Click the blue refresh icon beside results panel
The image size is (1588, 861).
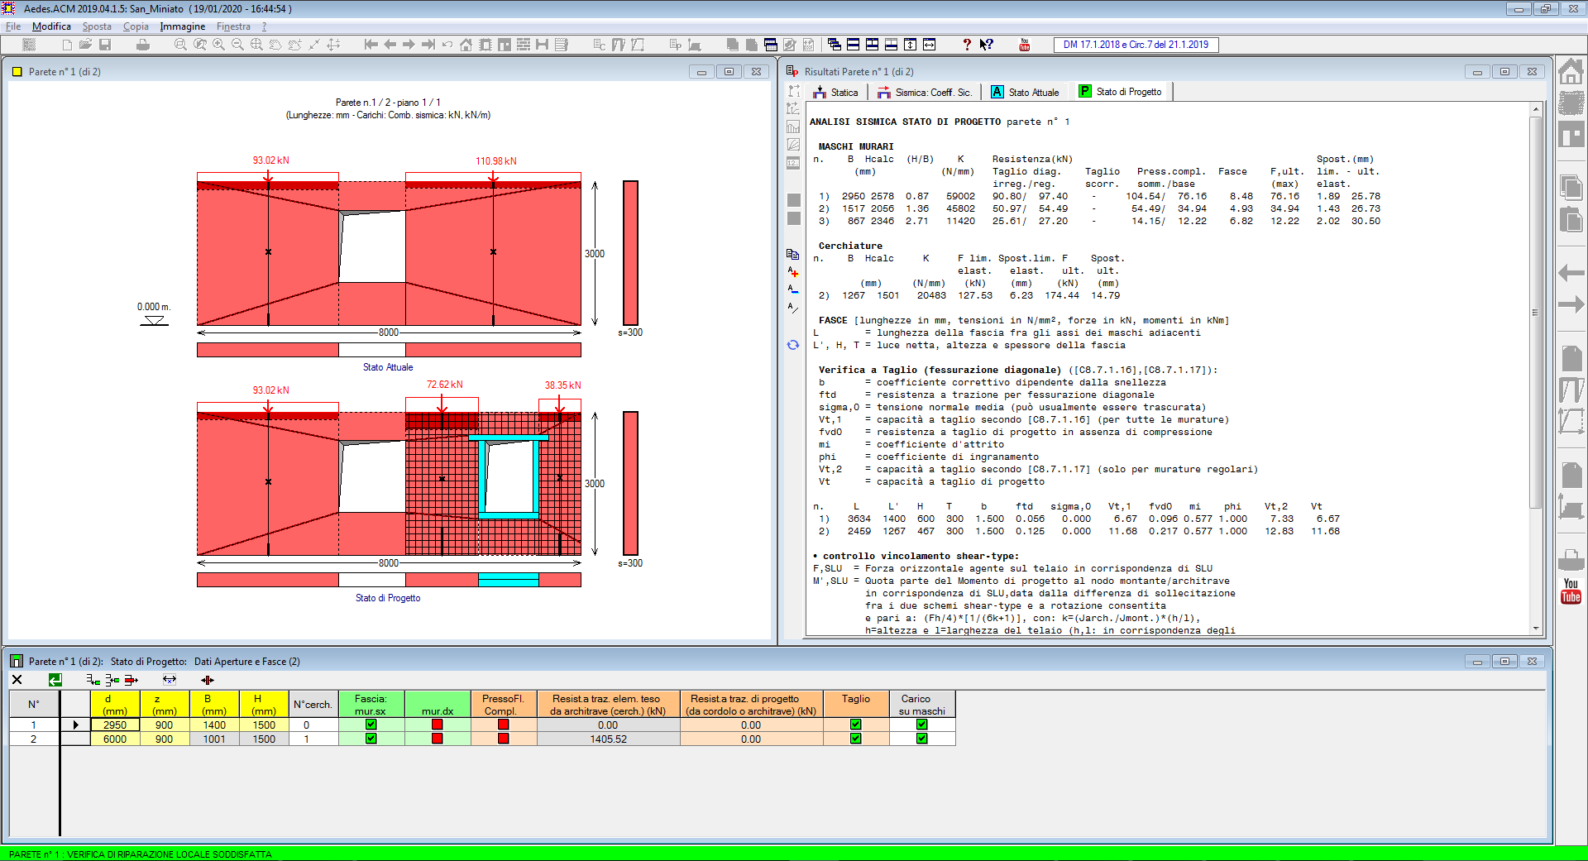(793, 345)
